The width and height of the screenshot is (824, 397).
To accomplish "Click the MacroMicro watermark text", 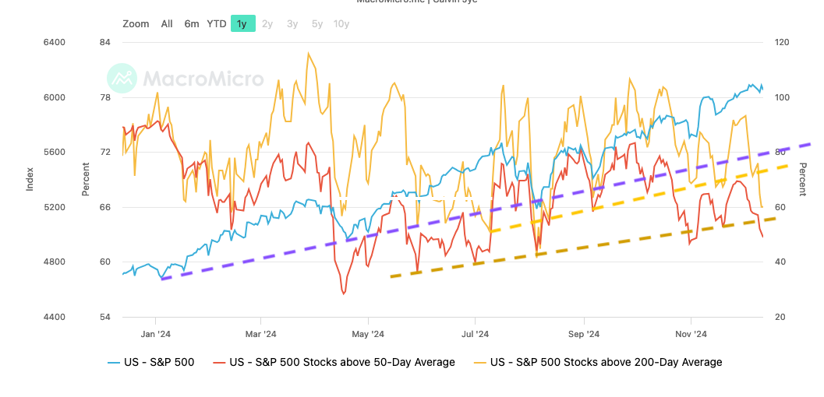I will coord(203,79).
